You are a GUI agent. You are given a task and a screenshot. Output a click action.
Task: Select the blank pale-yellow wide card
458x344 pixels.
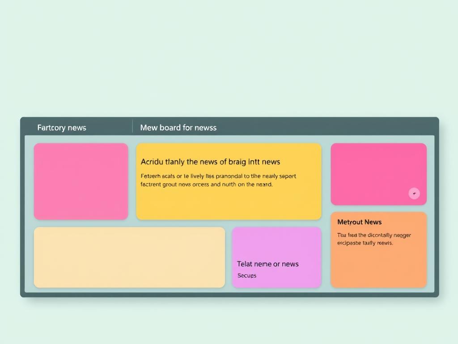click(x=129, y=258)
